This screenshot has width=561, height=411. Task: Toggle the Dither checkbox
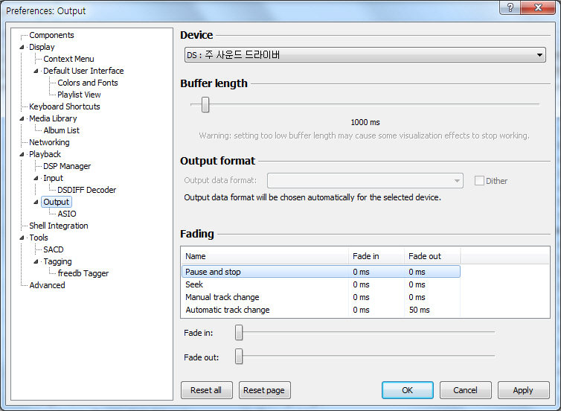point(479,180)
